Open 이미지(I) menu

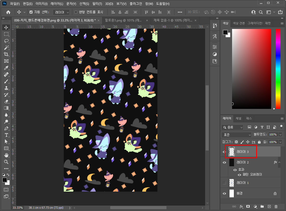tap(41, 4)
